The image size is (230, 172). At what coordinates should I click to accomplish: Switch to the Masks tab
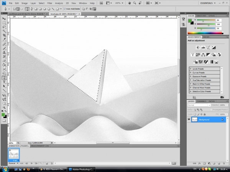coord(206,37)
